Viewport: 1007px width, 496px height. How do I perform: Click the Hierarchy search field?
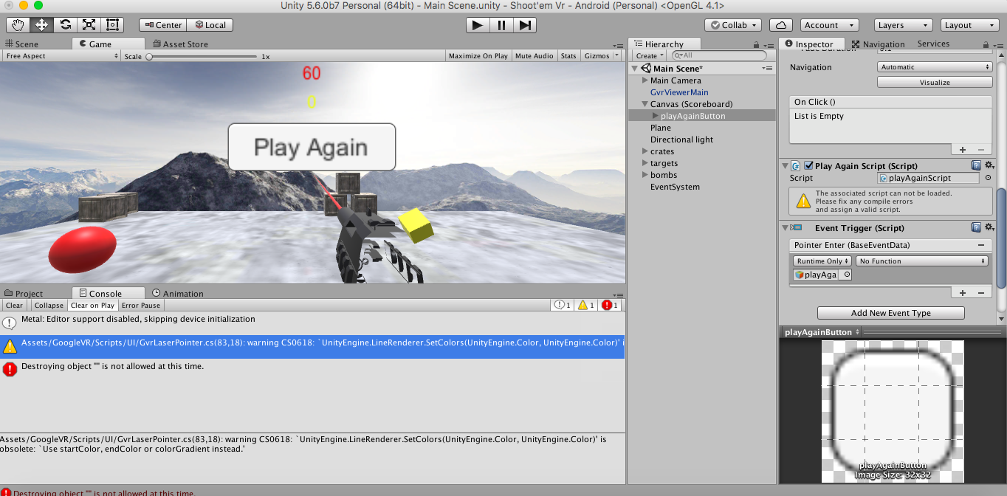[x=719, y=55]
